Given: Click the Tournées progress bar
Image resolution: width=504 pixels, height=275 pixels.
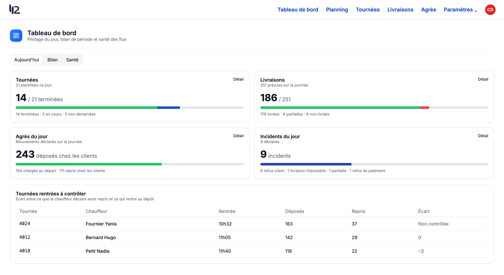Looking at the screenshot, I should (x=130, y=108).
